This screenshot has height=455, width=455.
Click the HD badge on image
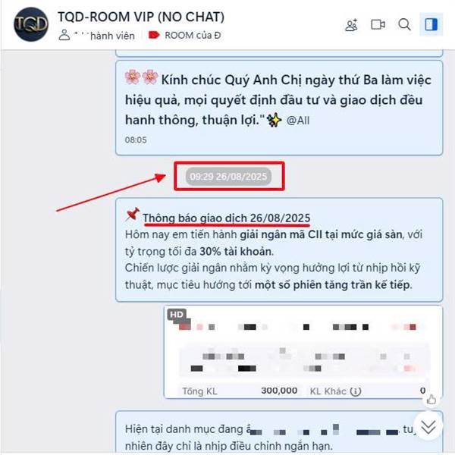click(x=177, y=315)
